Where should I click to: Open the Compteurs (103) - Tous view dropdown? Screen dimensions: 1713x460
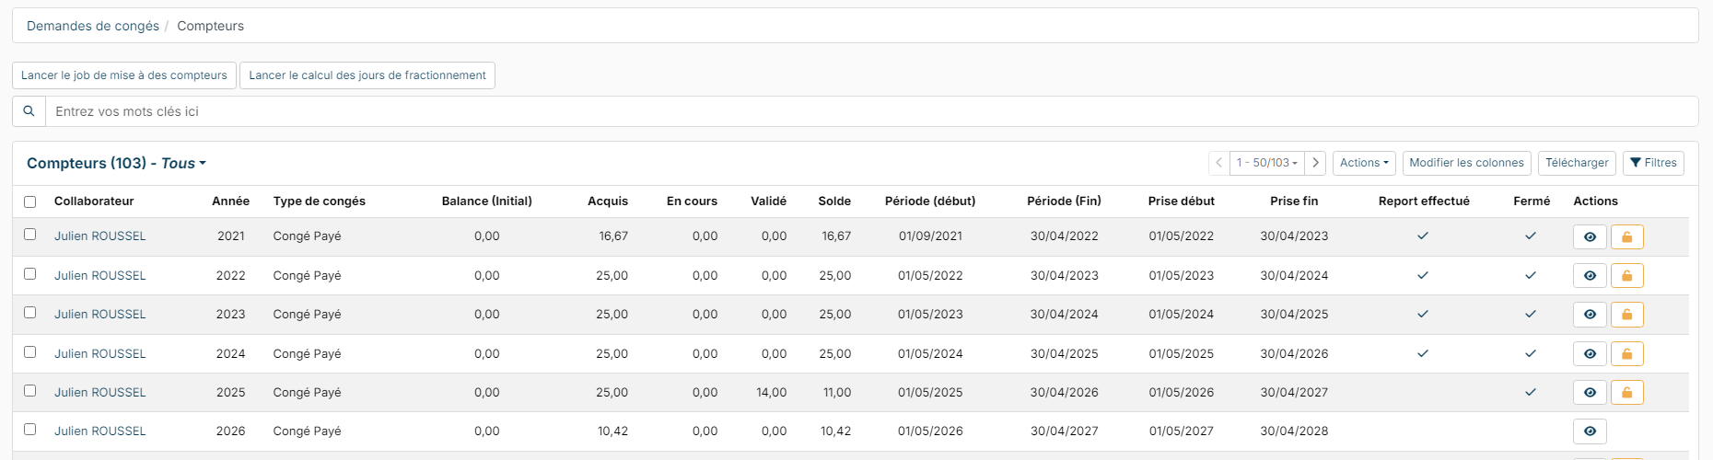tap(116, 163)
